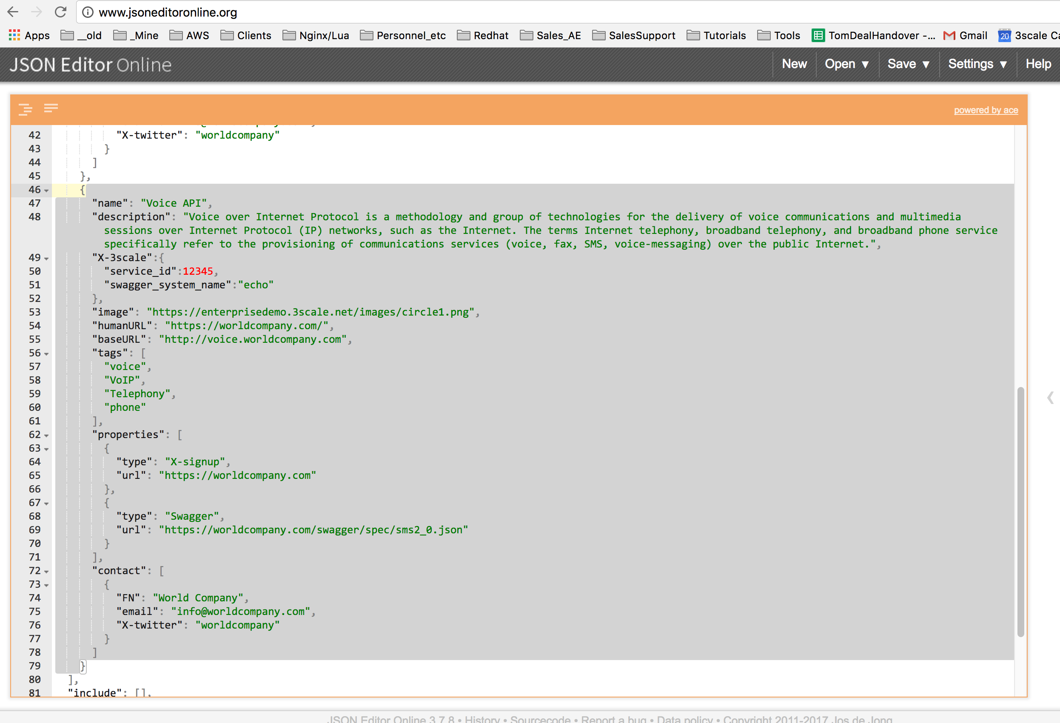The height and width of the screenshot is (723, 1060).
Task: Collapse code block at line 46
Action: [x=46, y=190]
